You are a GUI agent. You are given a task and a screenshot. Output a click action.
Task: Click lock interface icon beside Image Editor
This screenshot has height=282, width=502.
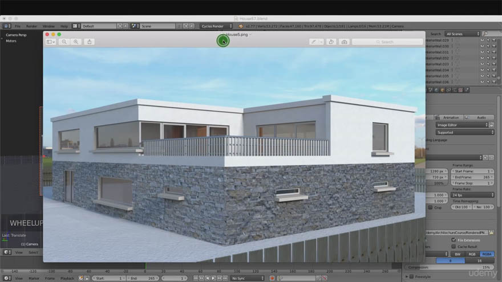[x=492, y=125]
